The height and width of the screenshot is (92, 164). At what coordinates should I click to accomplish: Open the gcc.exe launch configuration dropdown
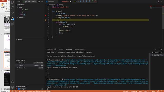[30, 2]
